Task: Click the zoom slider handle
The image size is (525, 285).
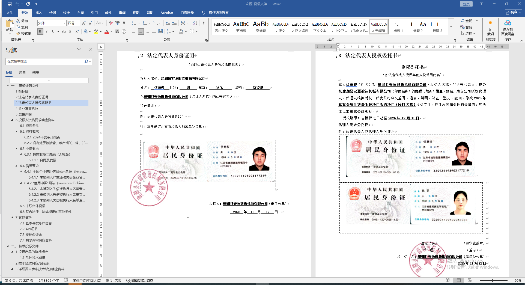Action: (x=493, y=280)
